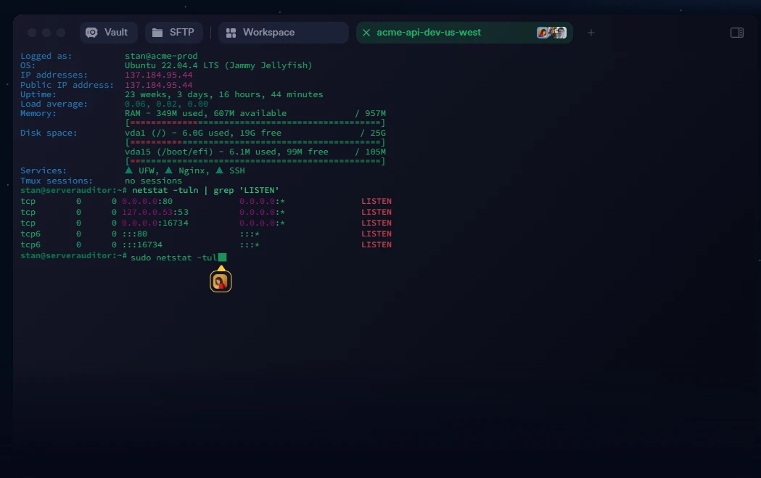Click the '0.0.0.0:16734' local address
This screenshot has width=761, height=478.
point(155,223)
